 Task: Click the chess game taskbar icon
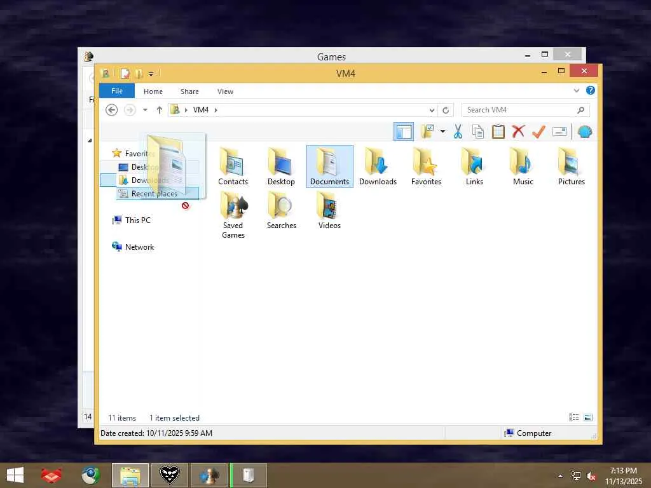(209, 475)
